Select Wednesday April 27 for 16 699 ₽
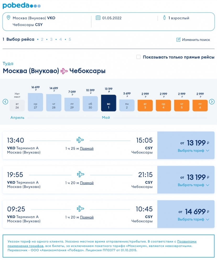Screen dimensions: 217x262 (x=35, y=102)
